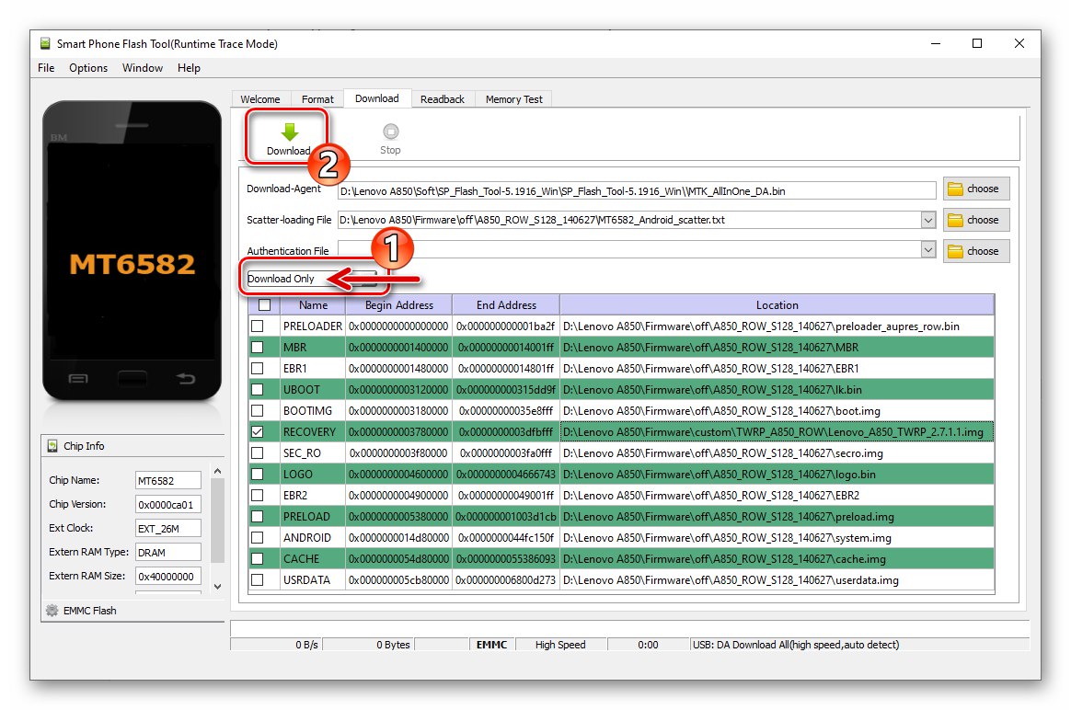Check the EBR2 partition checkbox
The image size is (1071, 710).
coord(258,496)
